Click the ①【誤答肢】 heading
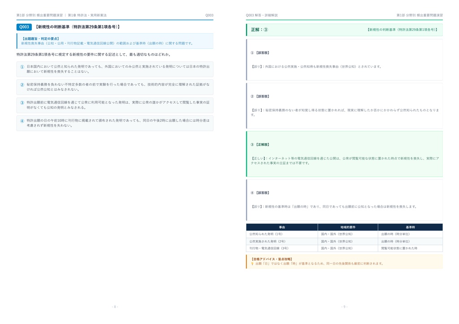The height and width of the screenshot is (324, 459). tap(260, 53)
